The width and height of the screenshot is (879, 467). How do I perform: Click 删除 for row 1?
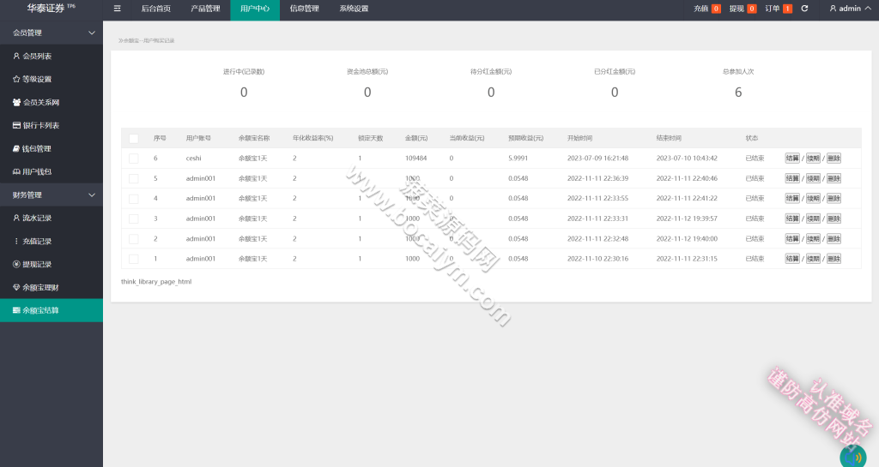[834, 259]
